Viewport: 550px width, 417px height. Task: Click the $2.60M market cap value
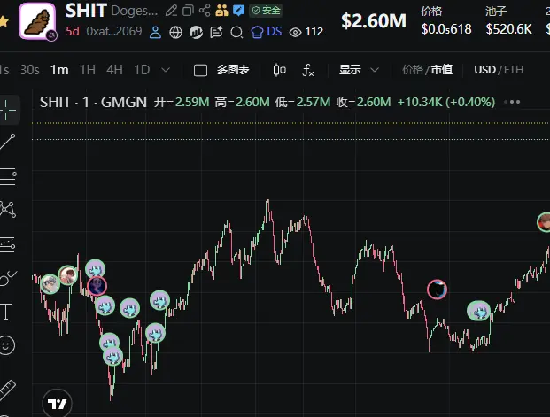pos(374,21)
